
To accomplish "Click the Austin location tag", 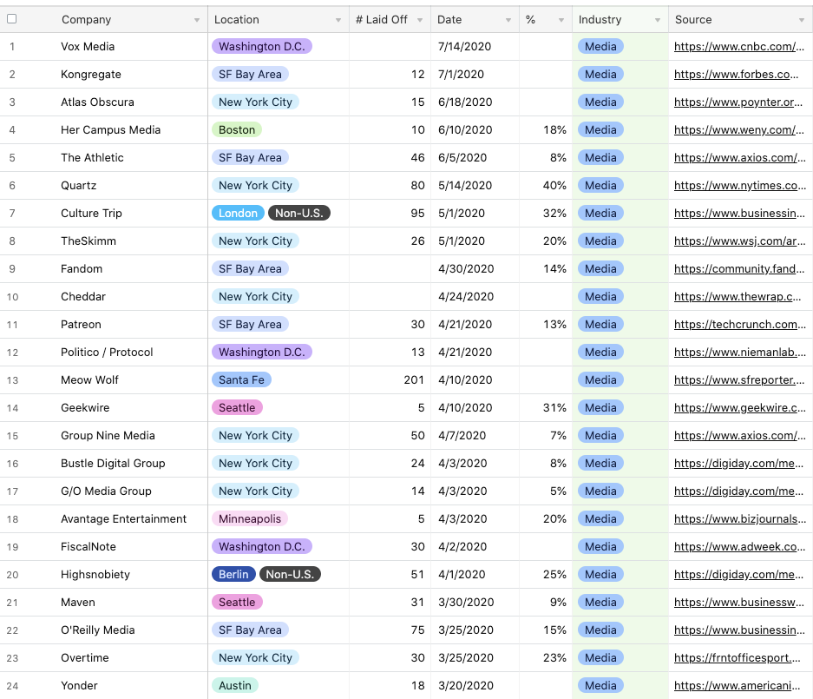I will [x=235, y=686].
